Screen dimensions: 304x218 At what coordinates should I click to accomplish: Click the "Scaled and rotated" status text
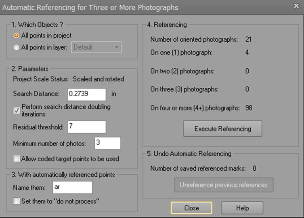(98, 79)
